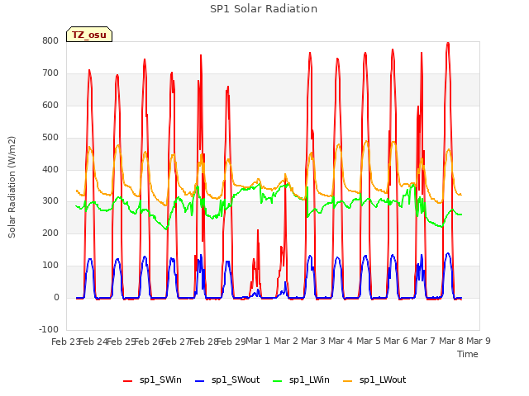Viewport: 529px width, 396px height.
Task: Click the blue sp1_SWout legend color marker
Action: 200,381
